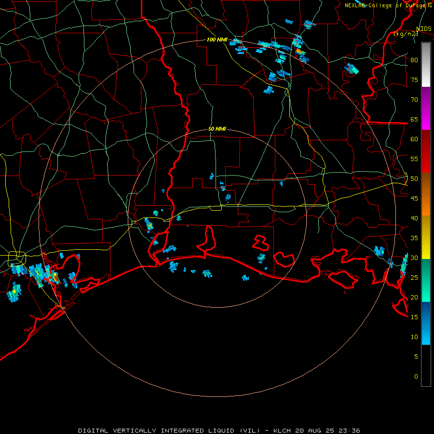Click the 100 NMI range ring label
The width and height of the screenshot is (434, 434).
point(217,40)
